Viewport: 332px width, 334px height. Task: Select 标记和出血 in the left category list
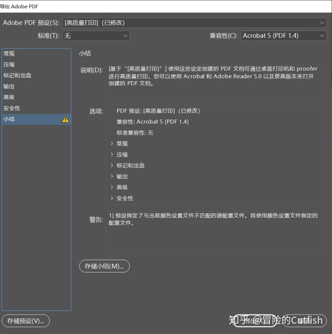pyautogui.click(x=36, y=75)
